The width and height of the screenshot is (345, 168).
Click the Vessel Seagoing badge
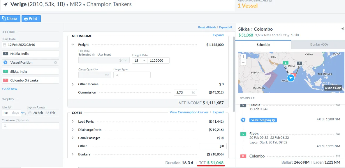click(x=263, y=120)
